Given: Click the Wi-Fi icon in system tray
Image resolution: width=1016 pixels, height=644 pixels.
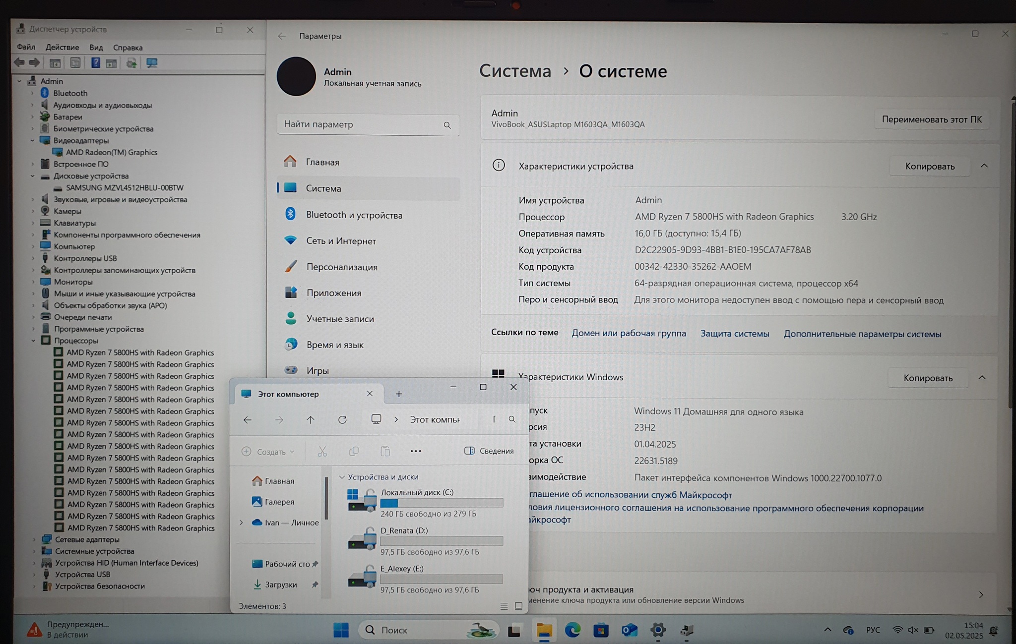Looking at the screenshot, I should (897, 630).
